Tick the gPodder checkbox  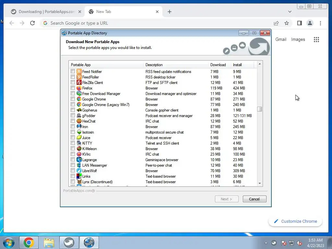[73, 115]
